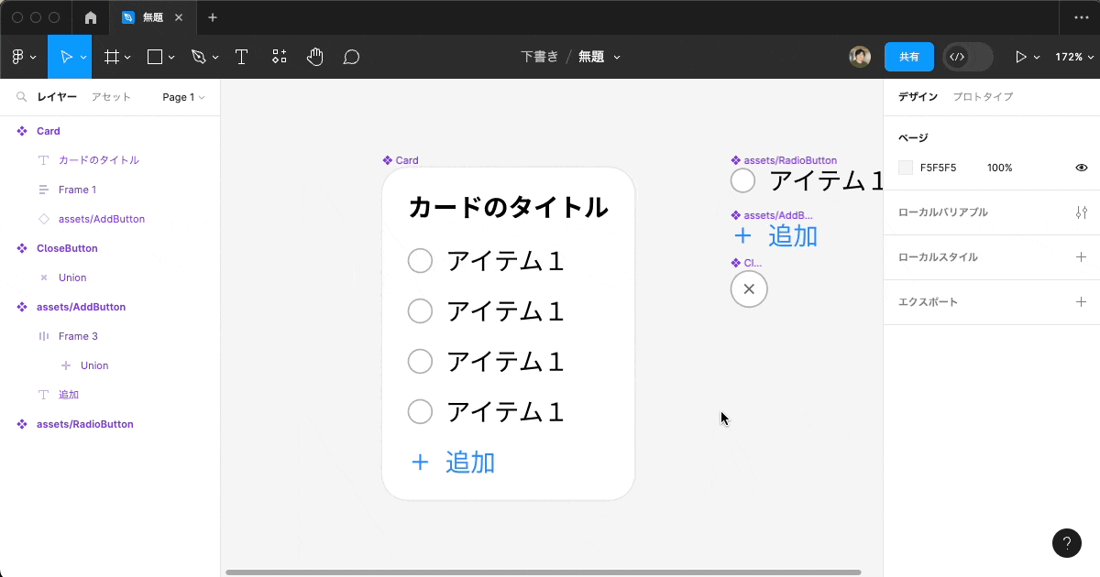The height and width of the screenshot is (577, 1100).
Task: Switch to the レイヤー tab
Action: coord(57,97)
